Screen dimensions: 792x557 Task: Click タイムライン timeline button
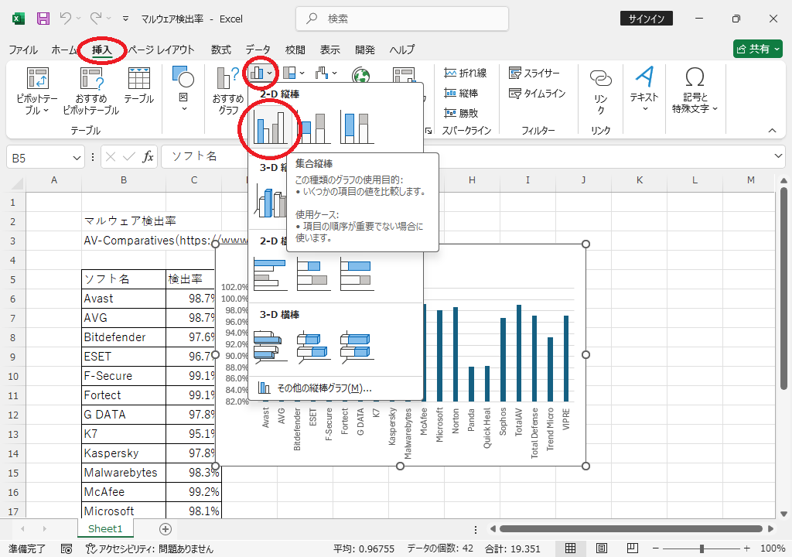pos(537,93)
